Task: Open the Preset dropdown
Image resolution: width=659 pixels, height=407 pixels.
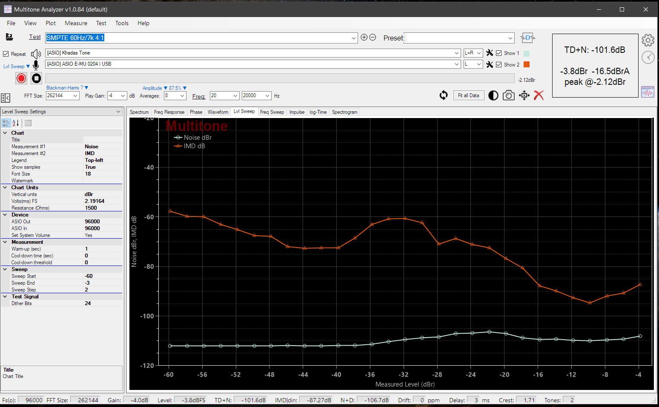Action: [510, 38]
